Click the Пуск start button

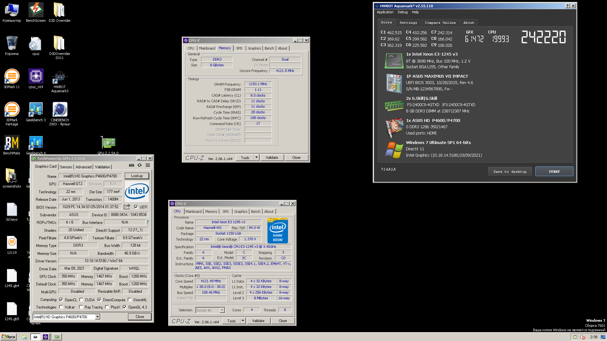pyautogui.click(x=9, y=337)
